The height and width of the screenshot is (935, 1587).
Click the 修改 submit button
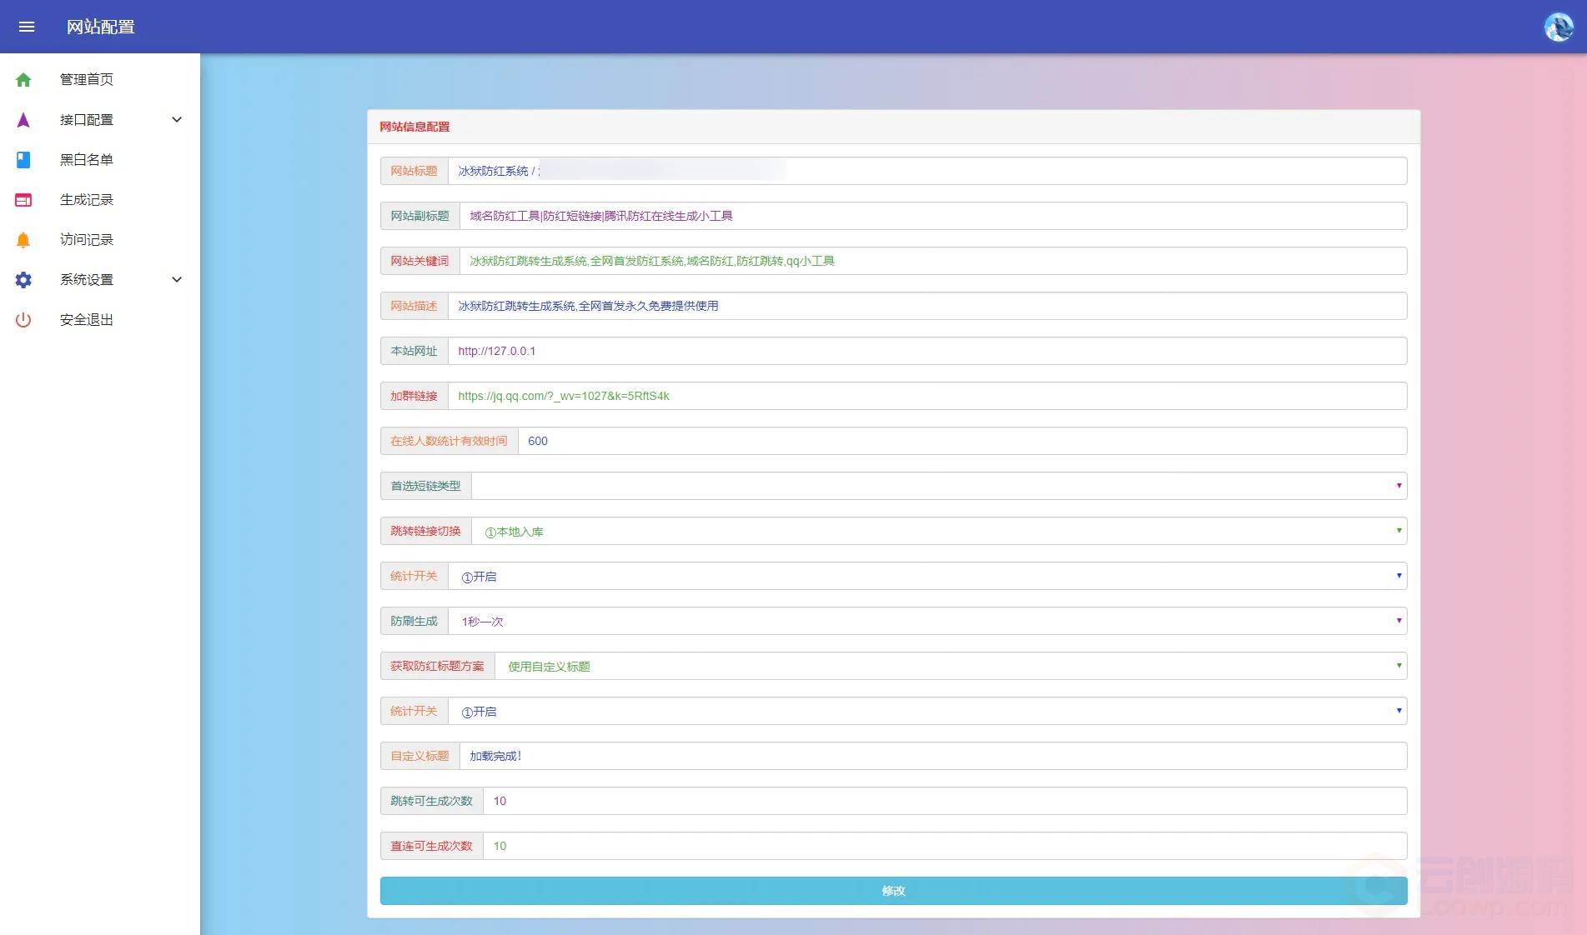click(893, 891)
